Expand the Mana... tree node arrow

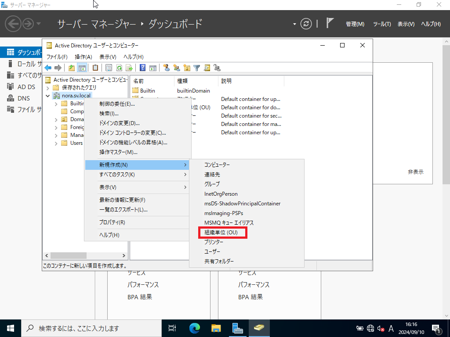[56, 135]
